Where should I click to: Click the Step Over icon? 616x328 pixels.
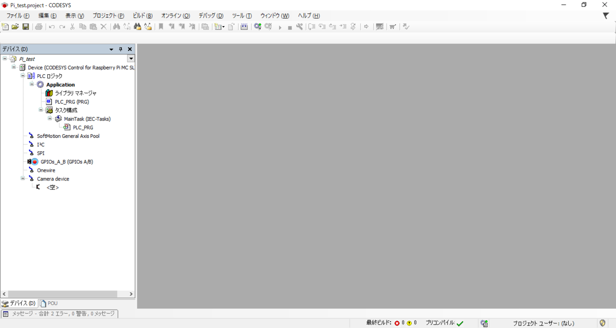click(312, 27)
